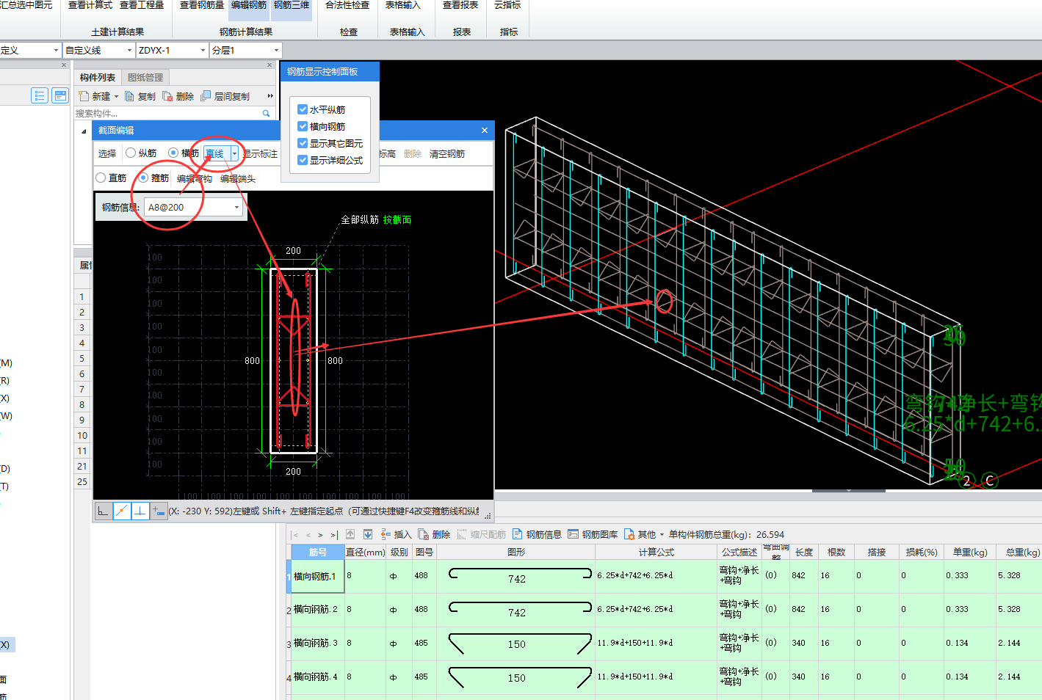Go to first rebar row navigation arrow
The height and width of the screenshot is (700, 1042).
[x=295, y=535]
